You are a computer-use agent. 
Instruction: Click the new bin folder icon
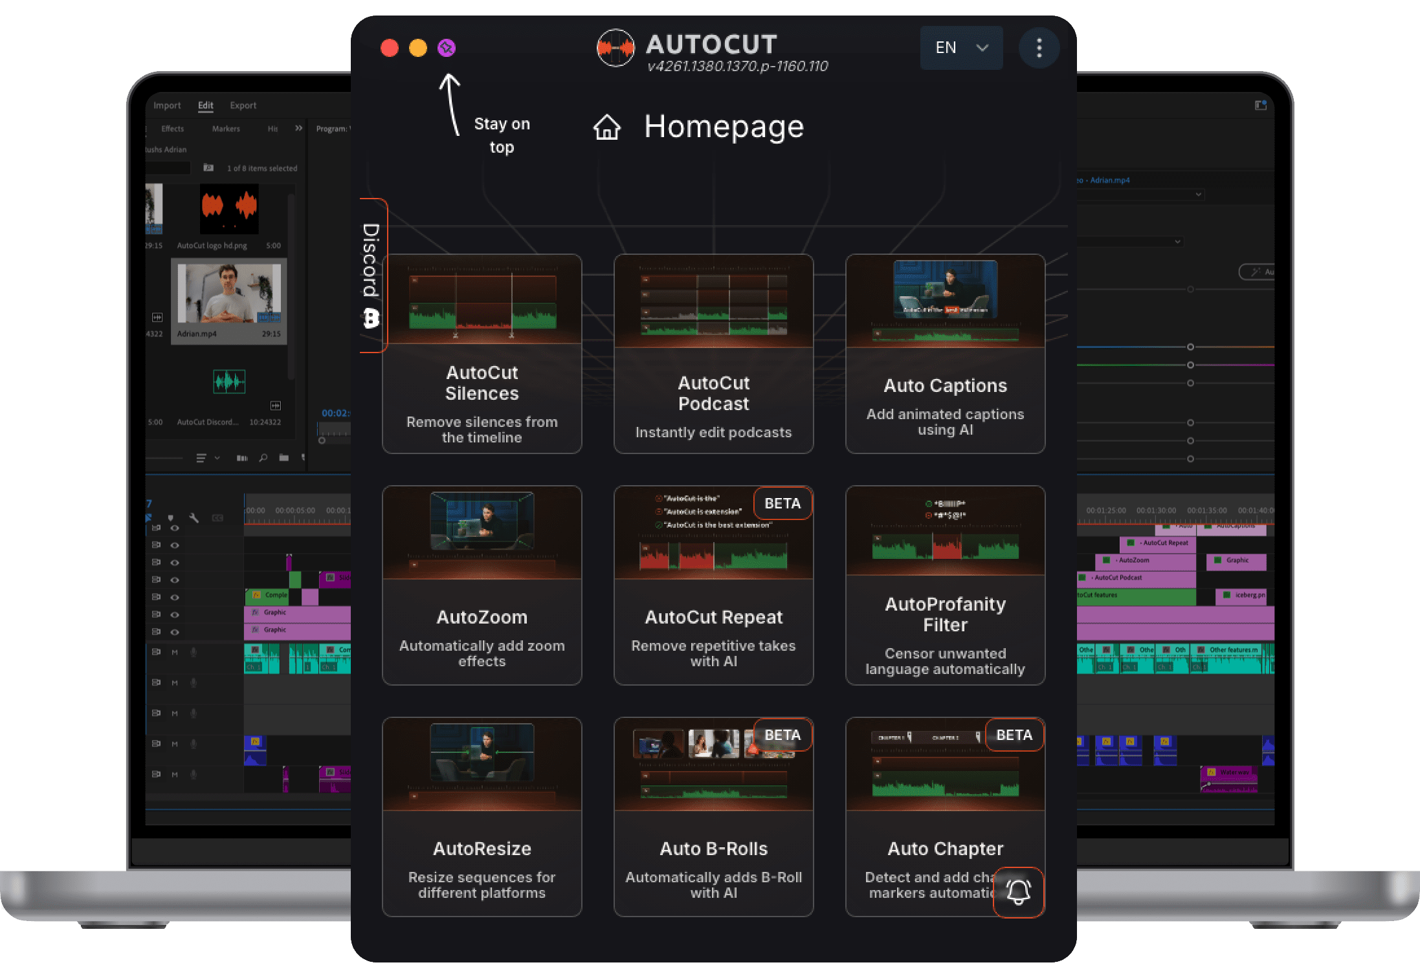point(283,458)
